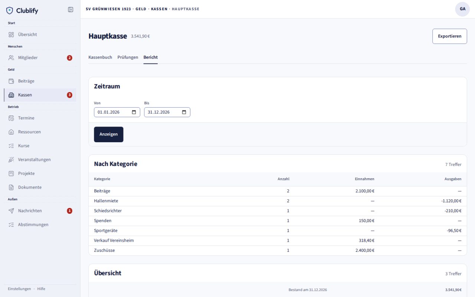Click the Beiträge wallet icon
Screen dimensions: 475x297
[x=11, y=81]
